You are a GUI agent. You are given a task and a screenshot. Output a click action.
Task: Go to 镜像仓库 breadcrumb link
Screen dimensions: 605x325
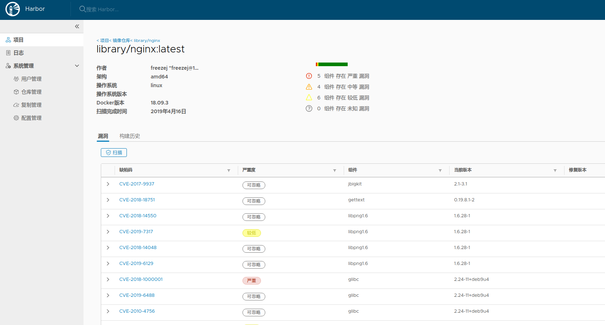click(121, 40)
